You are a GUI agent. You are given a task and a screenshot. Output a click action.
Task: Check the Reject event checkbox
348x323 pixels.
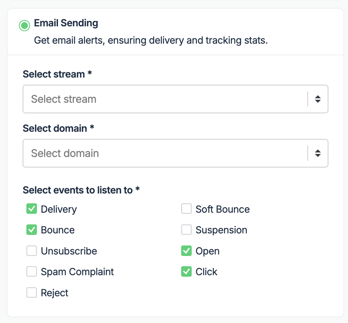point(32,293)
